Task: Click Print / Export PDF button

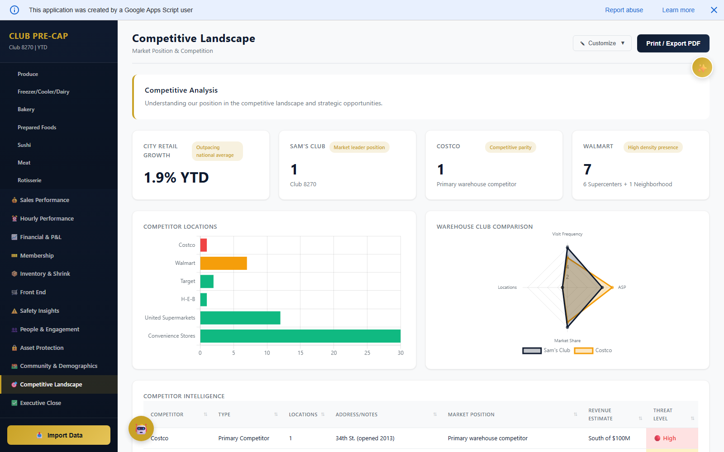Action: pyautogui.click(x=673, y=43)
